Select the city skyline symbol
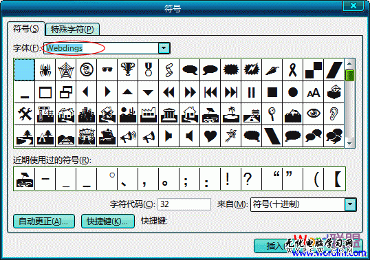This screenshot has height=260, width=370. (x=87, y=114)
